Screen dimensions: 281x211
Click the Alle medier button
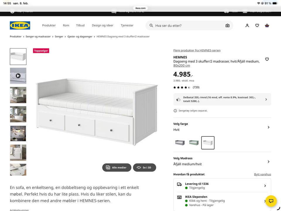point(116,168)
